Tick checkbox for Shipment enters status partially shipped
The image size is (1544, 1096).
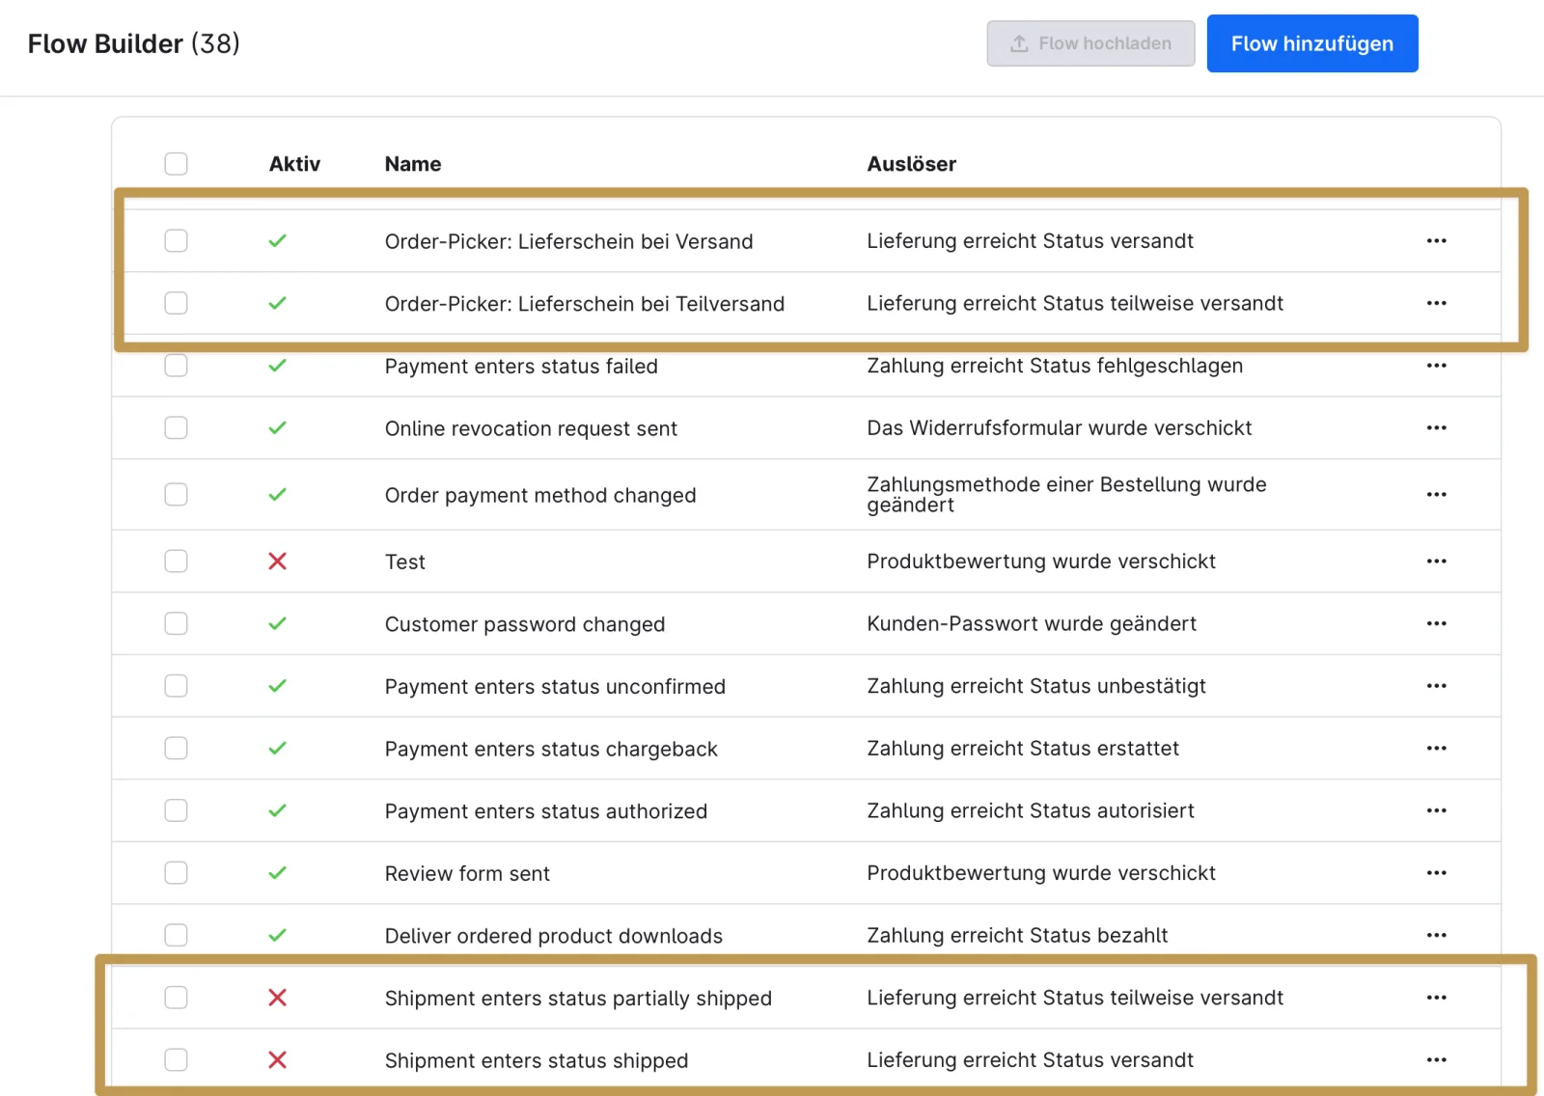(176, 998)
